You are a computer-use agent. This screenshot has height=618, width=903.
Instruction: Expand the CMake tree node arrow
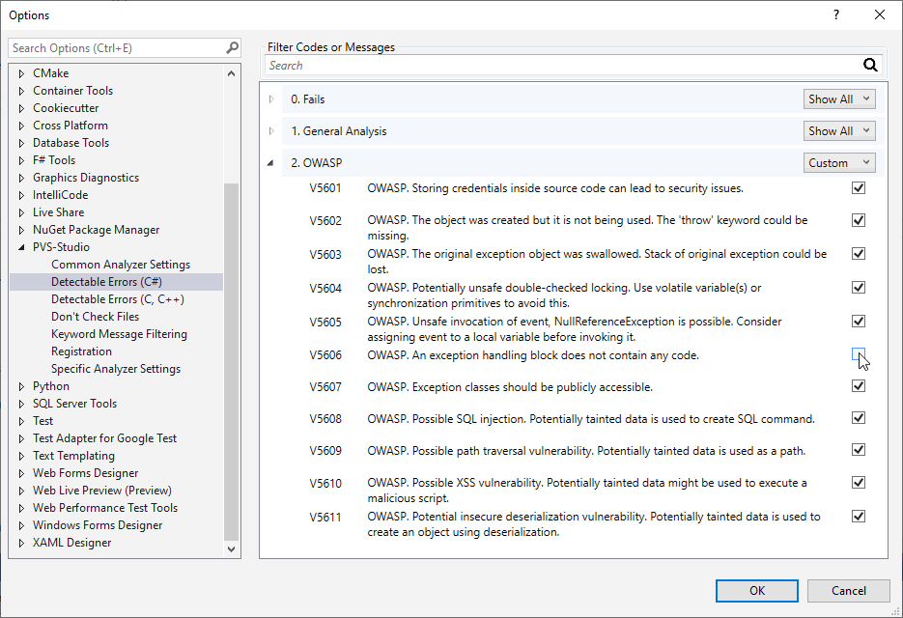tap(21, 73)
